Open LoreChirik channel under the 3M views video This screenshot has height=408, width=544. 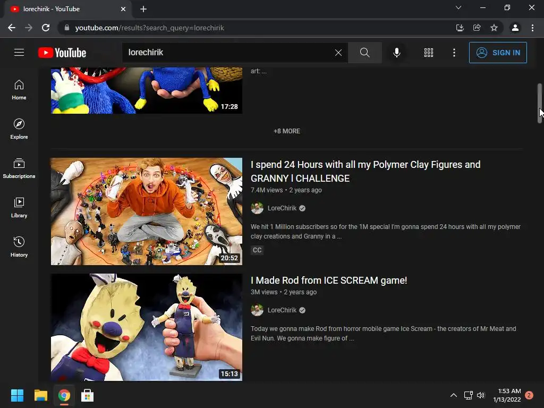point(282,310)
